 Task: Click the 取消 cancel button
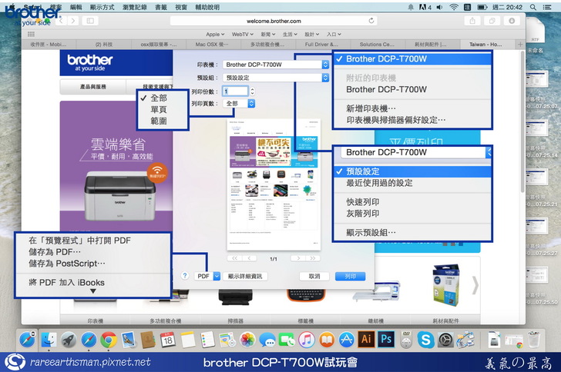point(314,276)
